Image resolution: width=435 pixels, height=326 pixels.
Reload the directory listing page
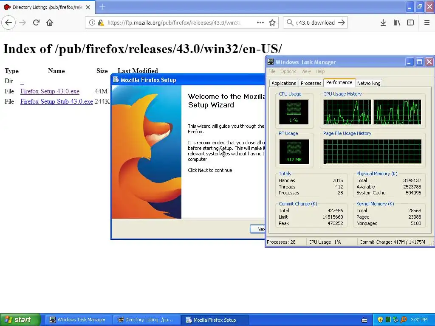coord(36,22)
